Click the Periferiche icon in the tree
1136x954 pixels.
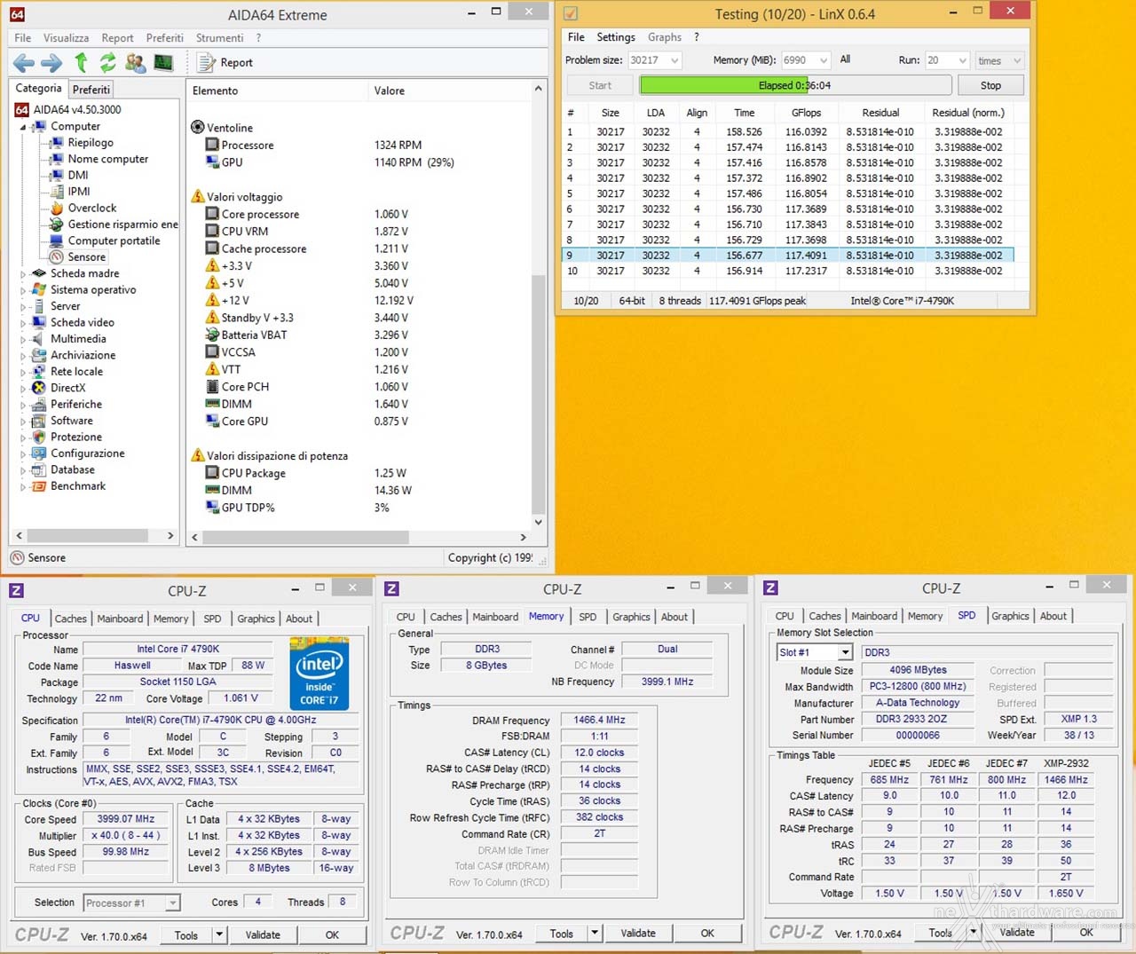(39, 404)
